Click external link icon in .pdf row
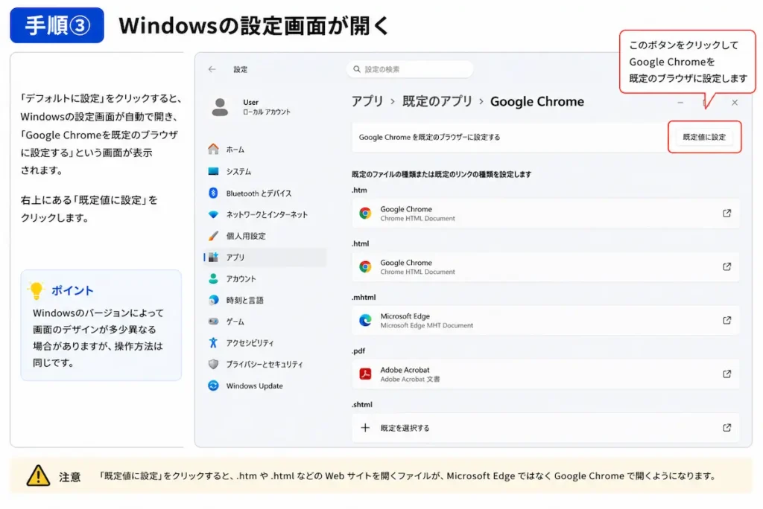Image resolution: width=763 pixels, height=509 pixels. [x=726, y=374]
